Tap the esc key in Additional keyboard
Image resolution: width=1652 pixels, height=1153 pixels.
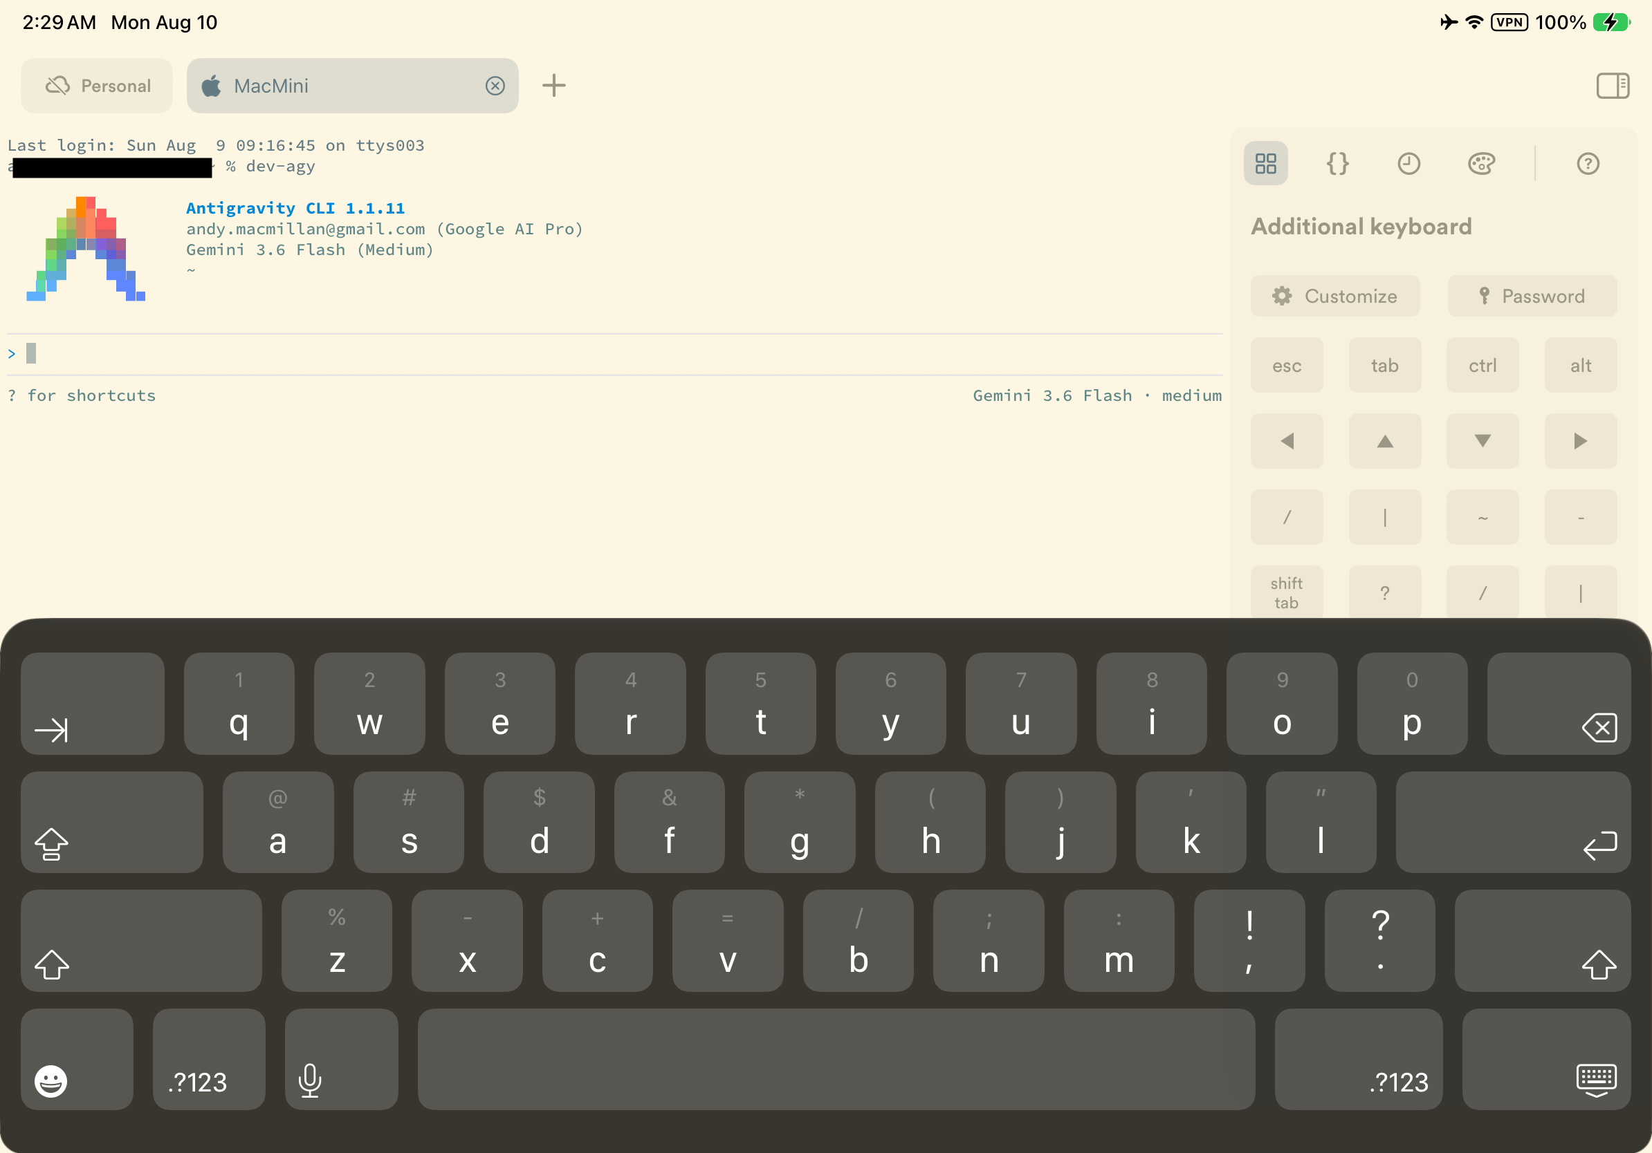[1287, 365]
